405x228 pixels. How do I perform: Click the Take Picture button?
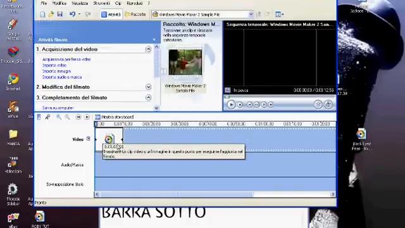(x=328, y=104)
